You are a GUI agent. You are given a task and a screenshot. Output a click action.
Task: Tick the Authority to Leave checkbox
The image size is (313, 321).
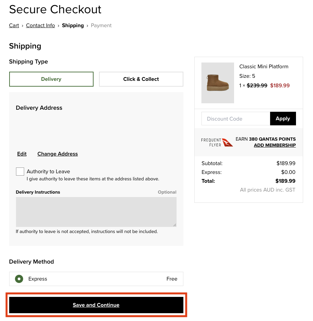point(20,172)
